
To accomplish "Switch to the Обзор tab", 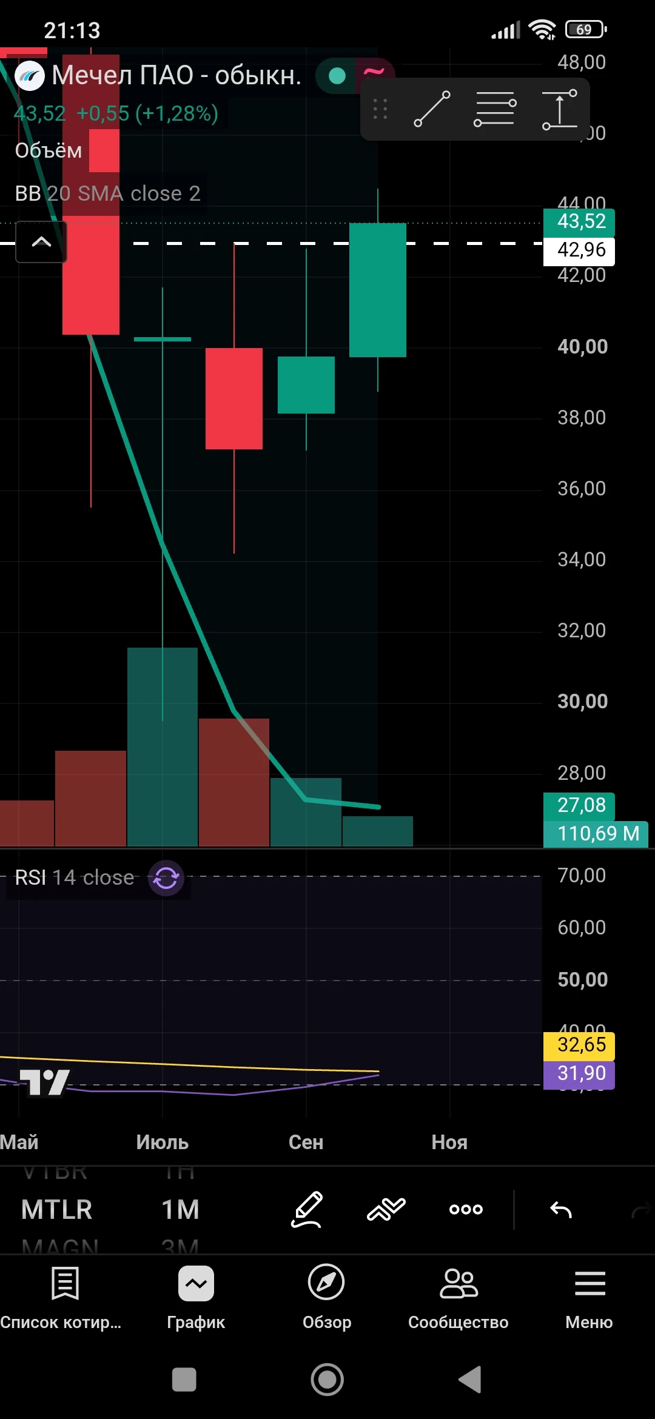I will tap(327, 1298).
